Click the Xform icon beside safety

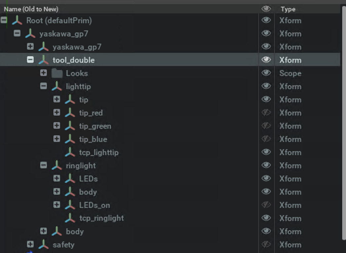coord(44,245)
